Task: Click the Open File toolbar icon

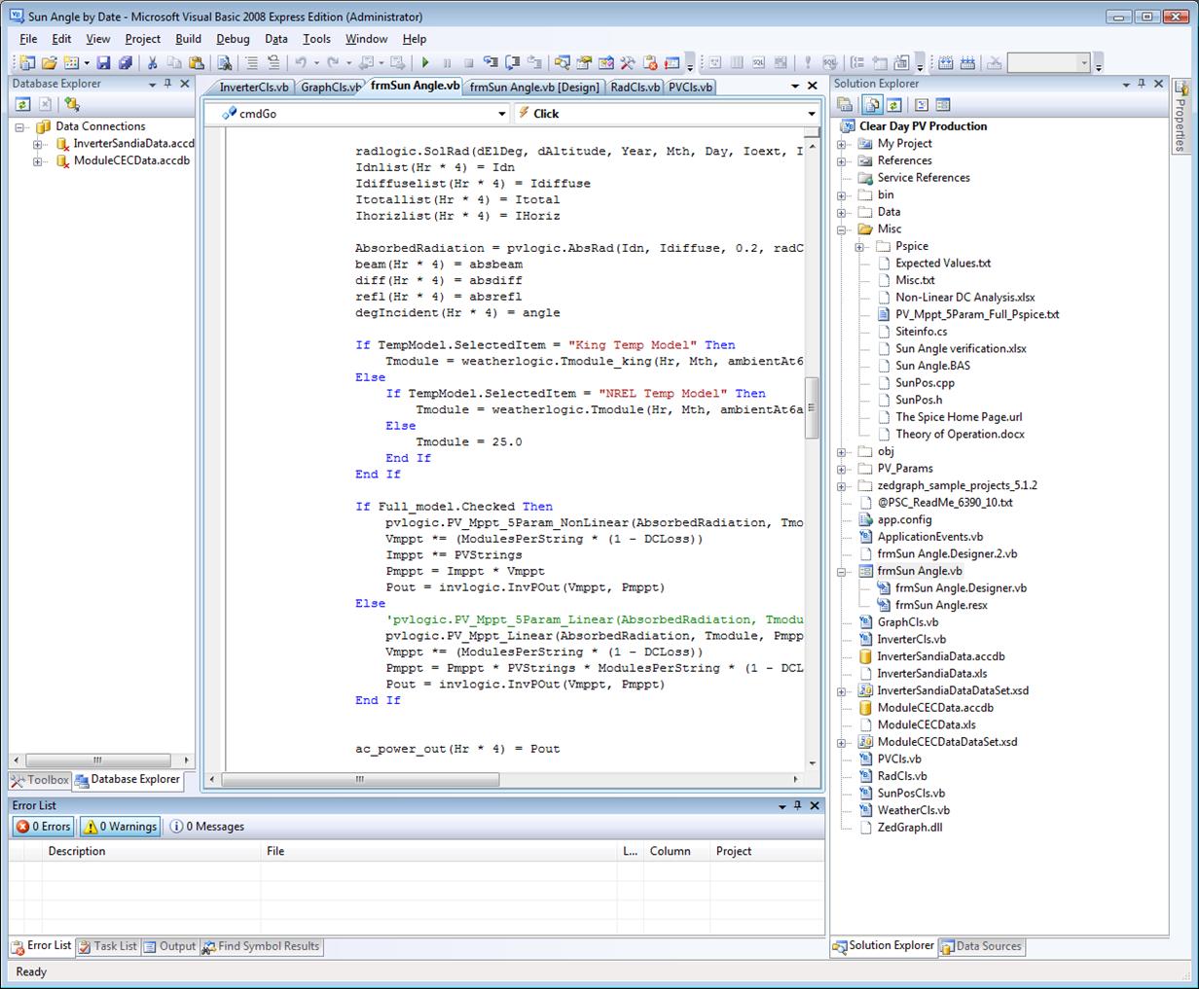Action: pos(49,63)
